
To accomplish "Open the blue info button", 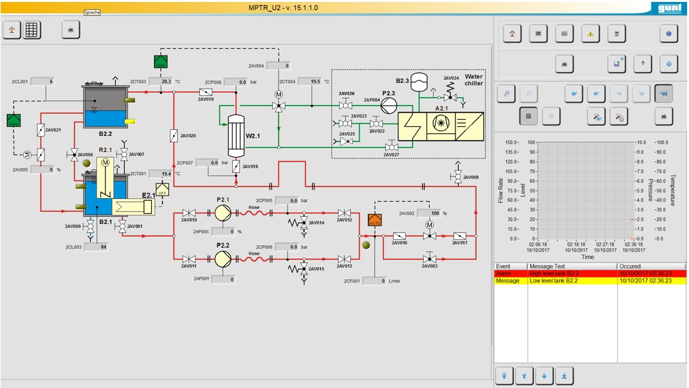I will [x=669, y=33].
